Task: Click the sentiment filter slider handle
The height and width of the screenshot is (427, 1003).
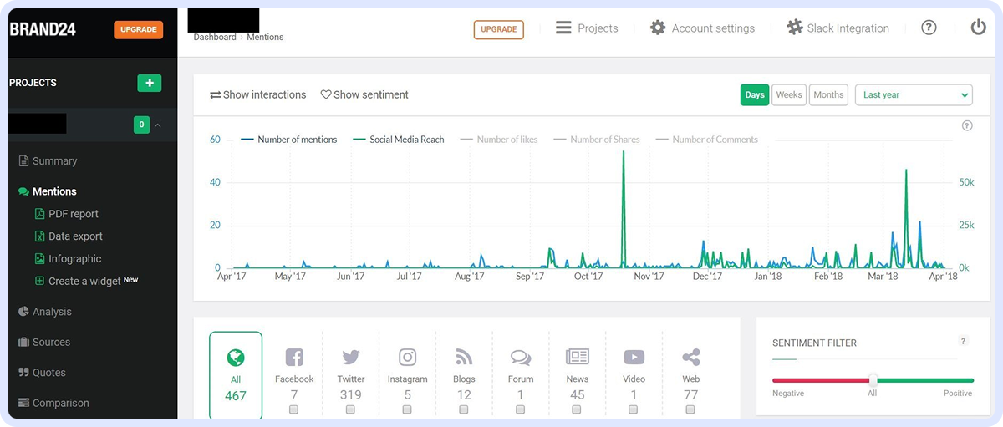Action: [873, 380]
